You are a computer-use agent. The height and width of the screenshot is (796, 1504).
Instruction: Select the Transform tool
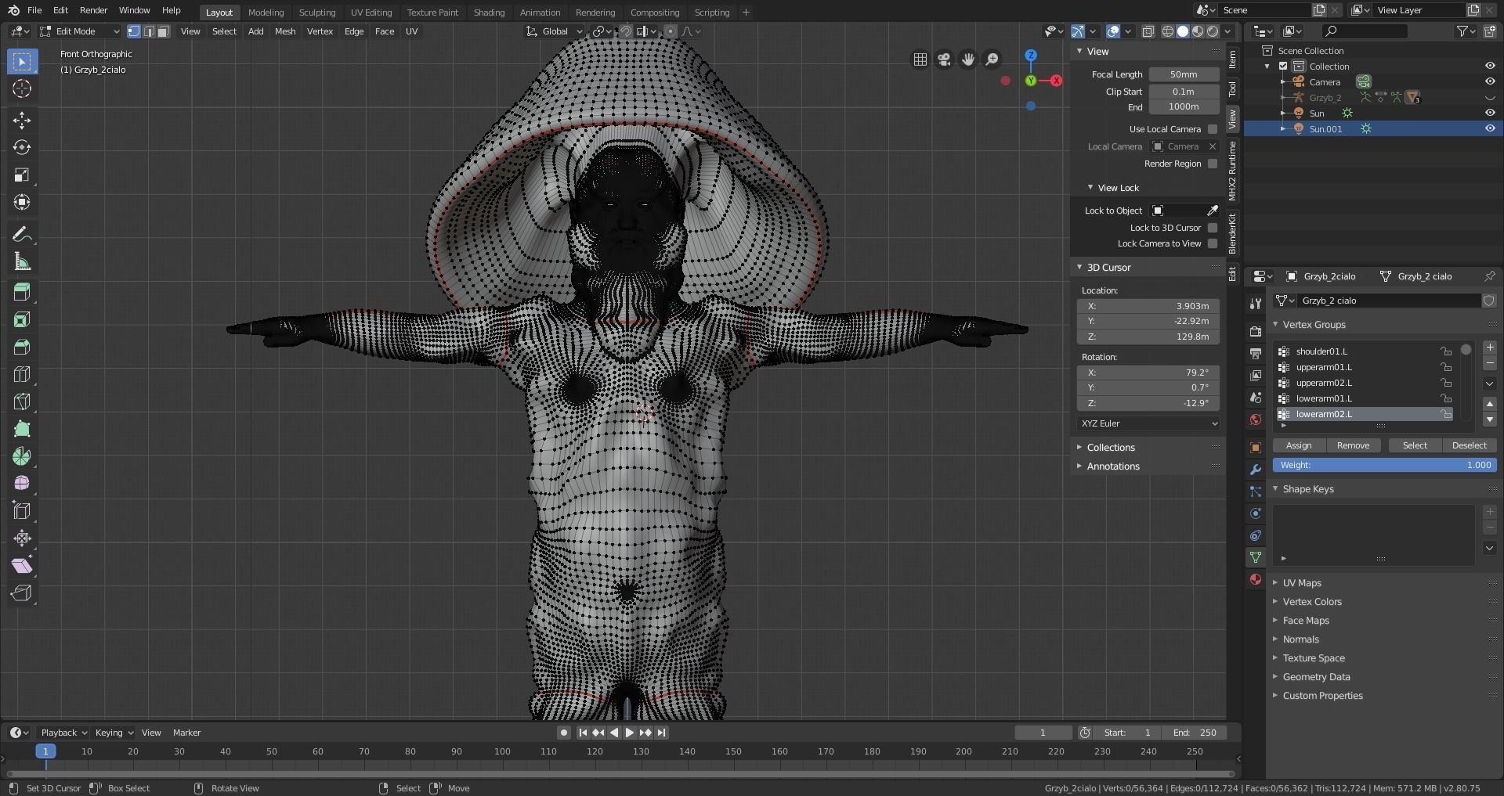tap(22, 202)
